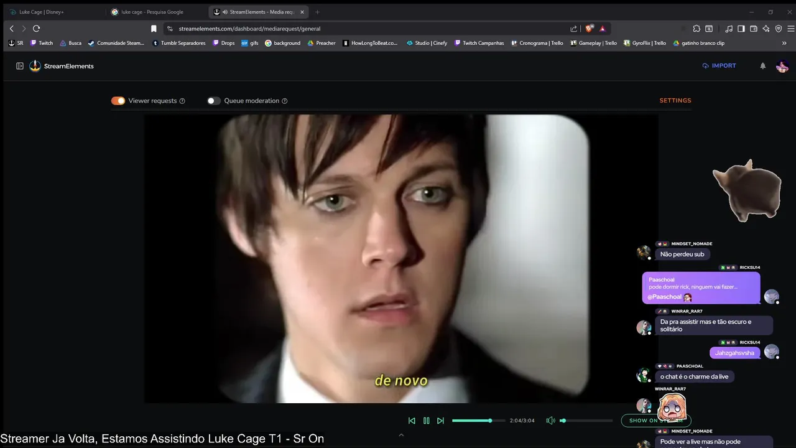Click chat message 'Não perdeu sub'
This screenshot has height=448, width=796.
coord(683,254)
